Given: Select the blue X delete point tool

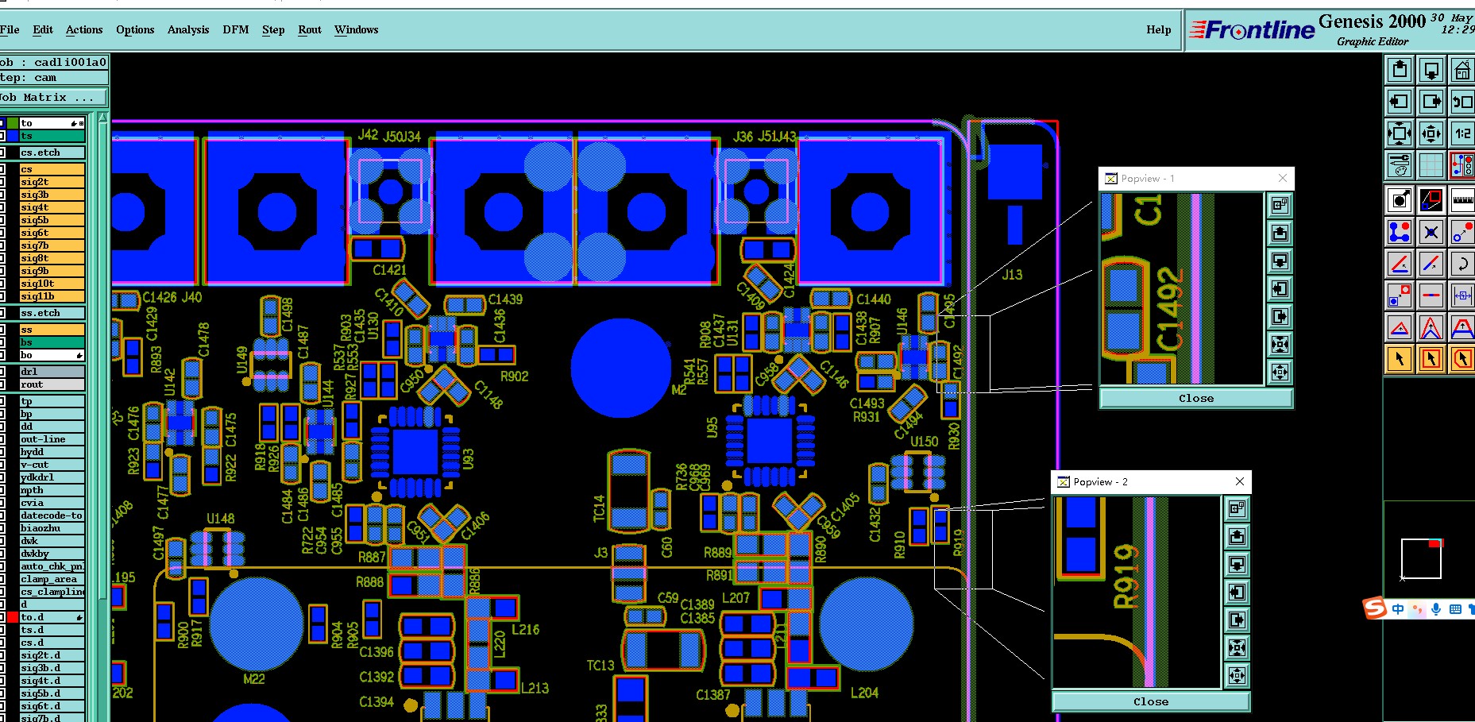Looking at the screenshot, I should 1431,232.
